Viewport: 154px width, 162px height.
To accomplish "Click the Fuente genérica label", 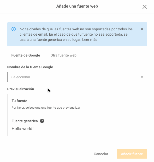I will tap(25, 121).
